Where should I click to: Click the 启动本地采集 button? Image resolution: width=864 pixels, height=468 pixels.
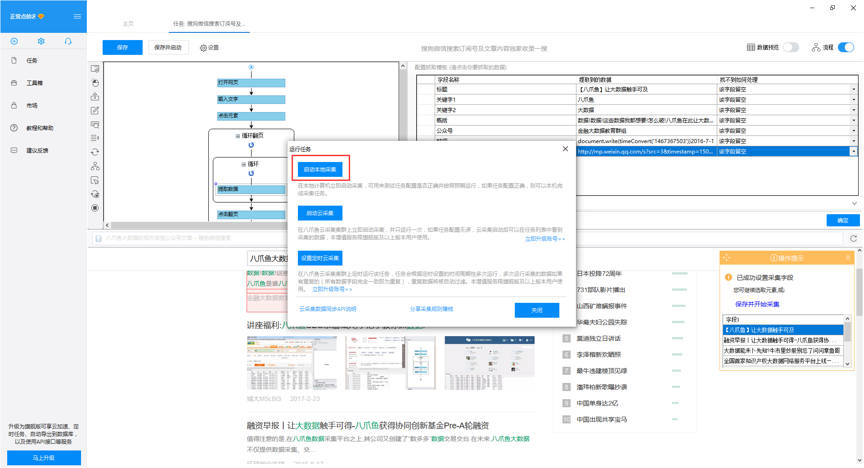tap(320, 170)
